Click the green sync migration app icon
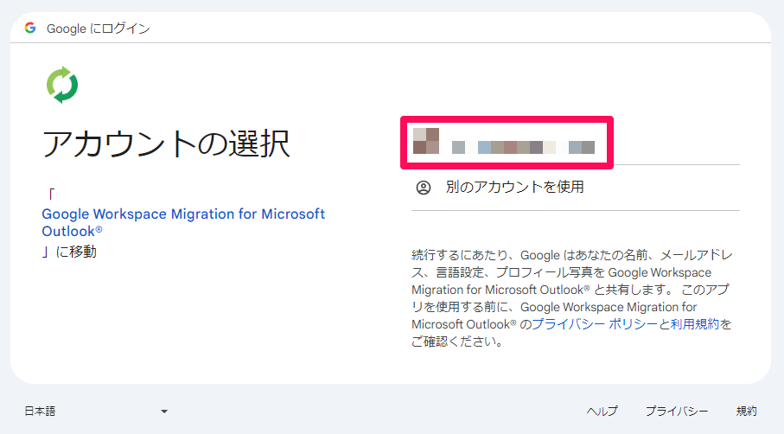784x434 pixels. pyautogui.click(x=62, y=85)
